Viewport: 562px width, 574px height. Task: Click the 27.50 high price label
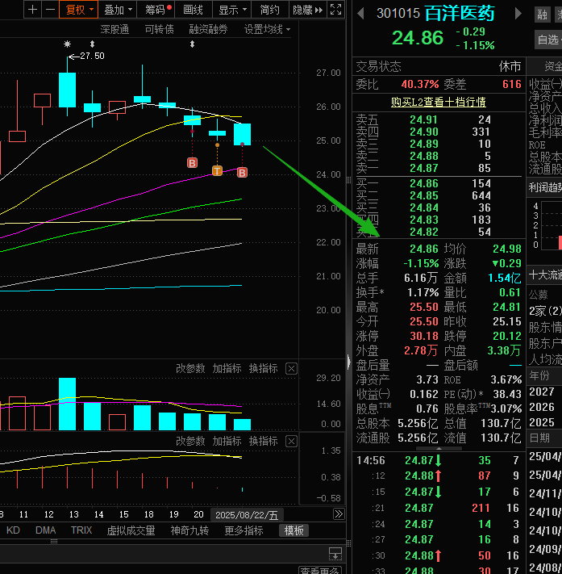[x=92, y=56]
